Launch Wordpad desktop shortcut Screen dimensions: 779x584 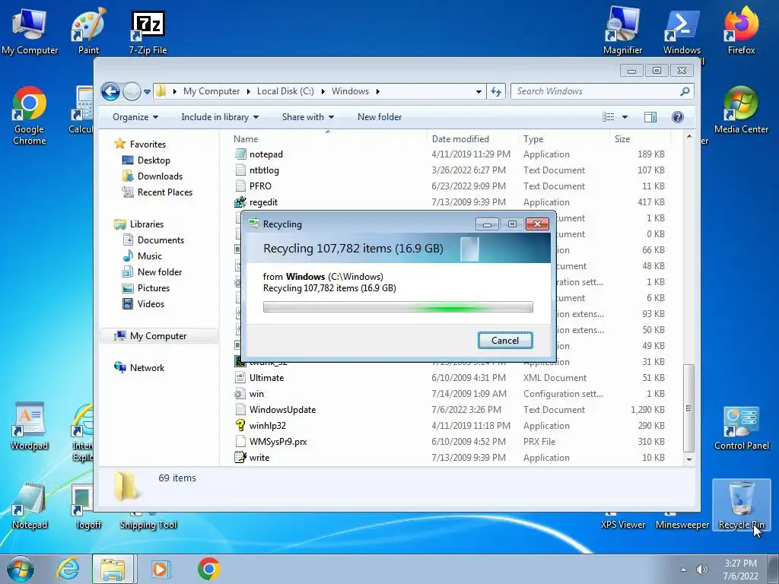click(30, 426)
